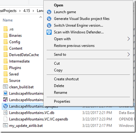Viewport: 136px width, 133px height.
Task: Open 4.15 in the breadcrumb path
Action: [27, 11]
